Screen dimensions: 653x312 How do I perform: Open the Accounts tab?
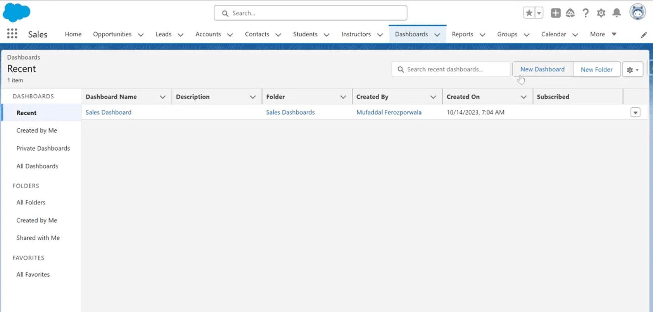point(208,34)
